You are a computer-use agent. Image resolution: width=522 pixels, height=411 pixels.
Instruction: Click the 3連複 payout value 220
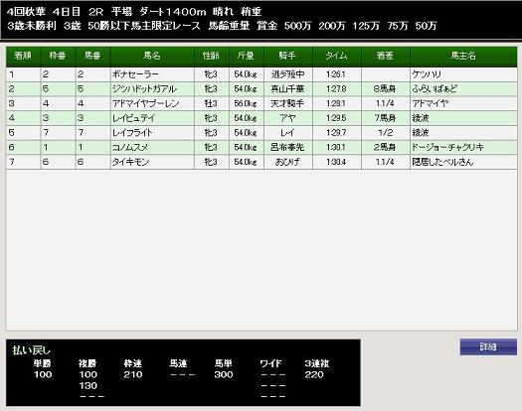[314, 374]
